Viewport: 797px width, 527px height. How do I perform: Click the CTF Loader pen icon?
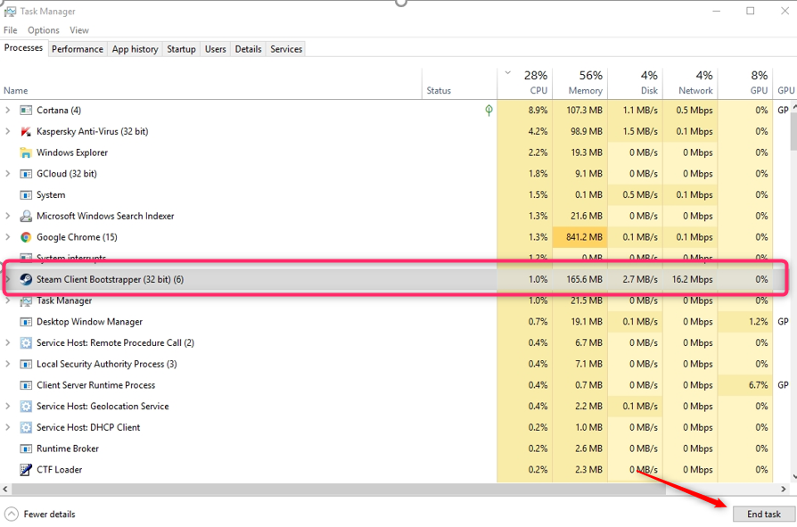pyautogui.click(x=26, y=470)
